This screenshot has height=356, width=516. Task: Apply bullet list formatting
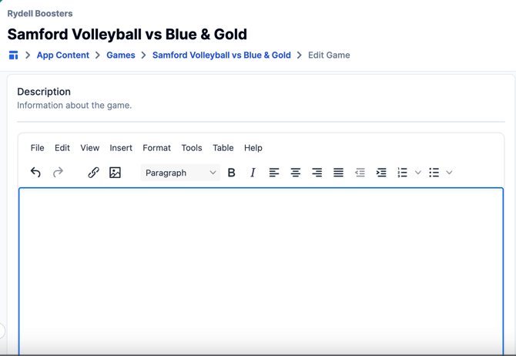434,173
